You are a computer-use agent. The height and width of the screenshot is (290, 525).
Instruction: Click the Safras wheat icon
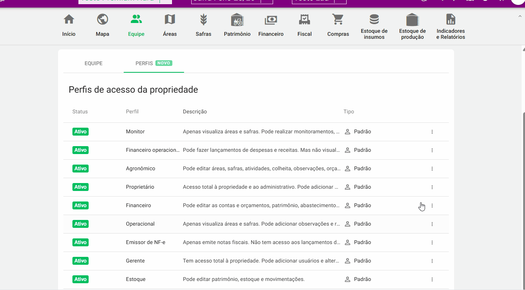203,19
